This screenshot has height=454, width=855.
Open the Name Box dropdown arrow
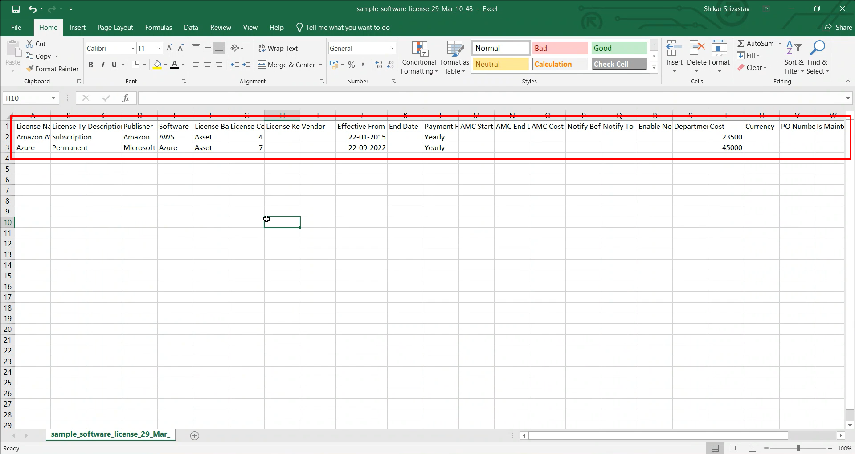coord(53,98)
